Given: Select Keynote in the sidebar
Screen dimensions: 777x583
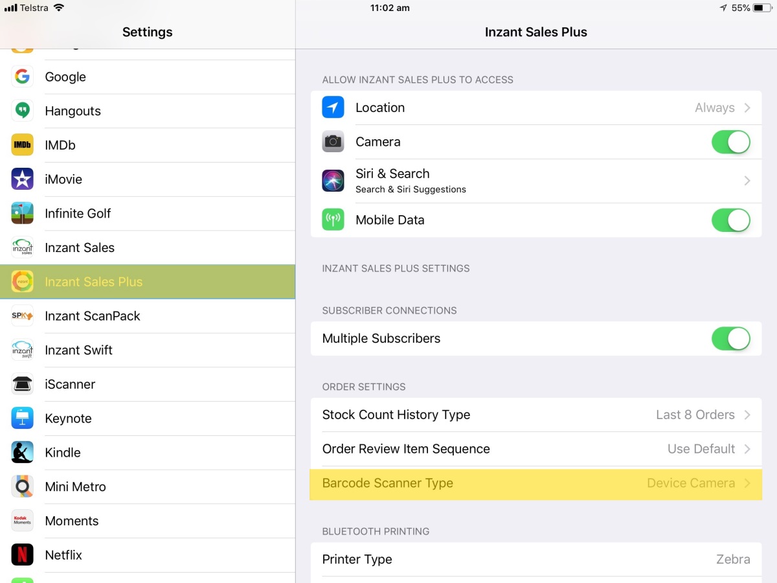Looking at the screenshot, I should tap(148, 418).
